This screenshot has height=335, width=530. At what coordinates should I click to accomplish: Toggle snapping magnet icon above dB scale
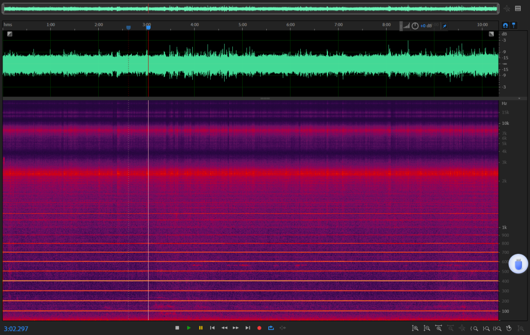click(x=505, y=25)
